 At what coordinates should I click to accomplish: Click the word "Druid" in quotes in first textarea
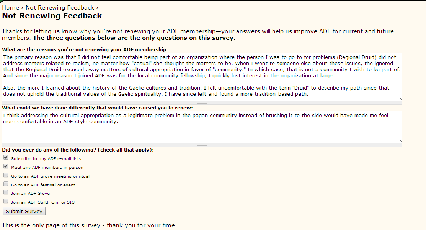[x=300, y=88]
